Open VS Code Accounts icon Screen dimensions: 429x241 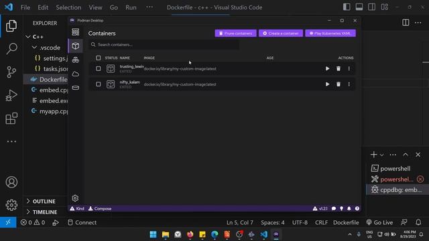click(11, 182)
